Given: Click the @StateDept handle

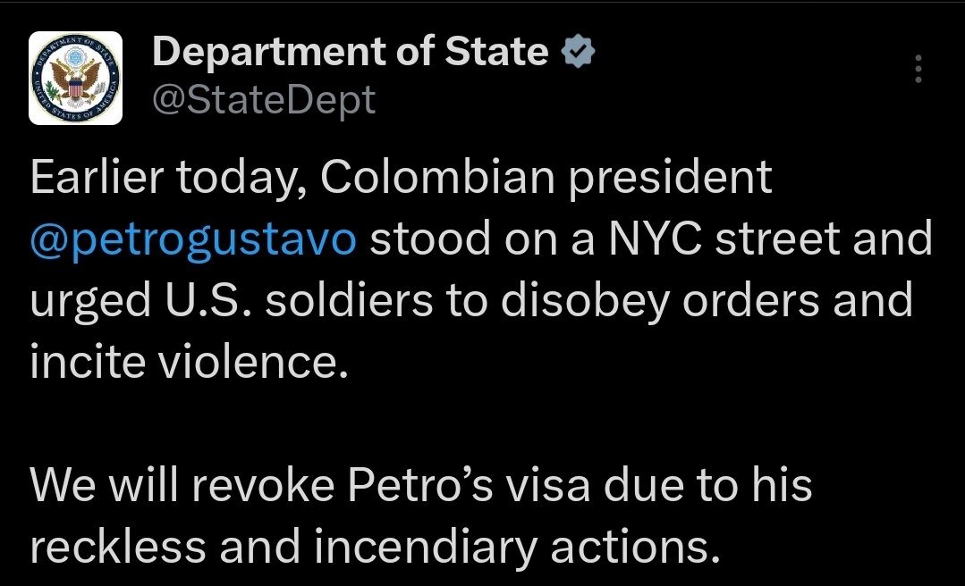Looking at the screenshot, I should [264, 100].
